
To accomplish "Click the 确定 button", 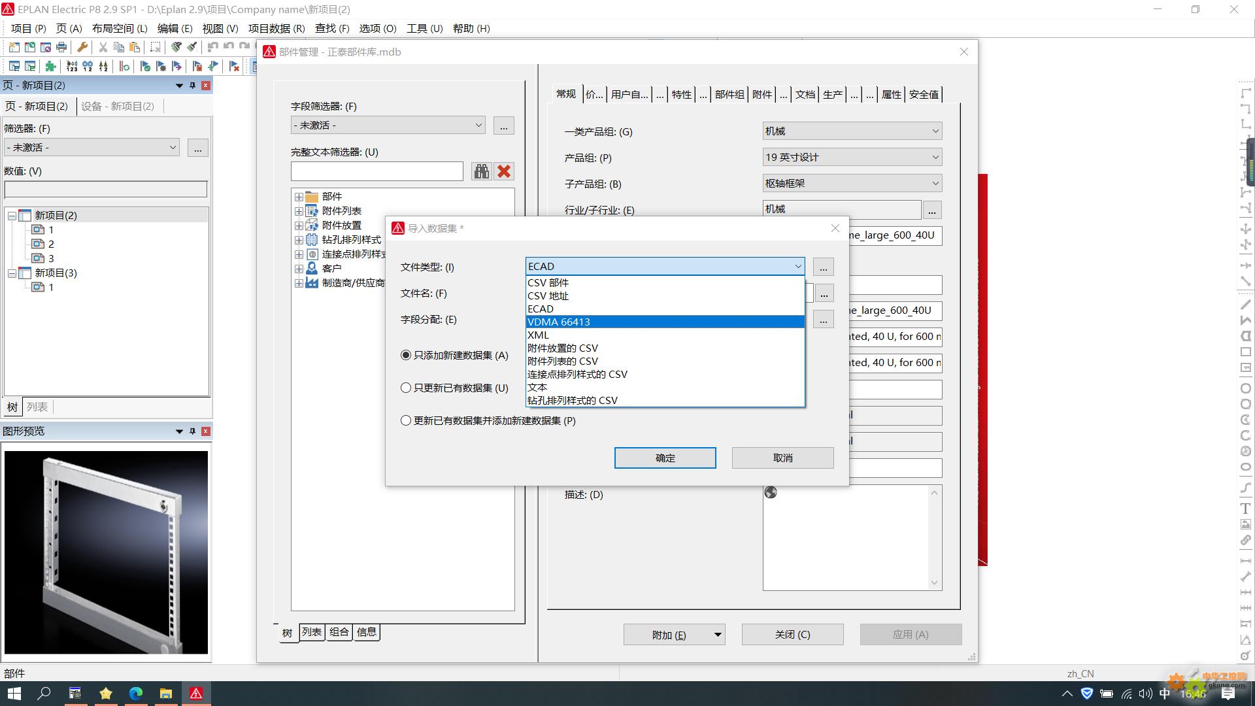I will tap(665, 458).
